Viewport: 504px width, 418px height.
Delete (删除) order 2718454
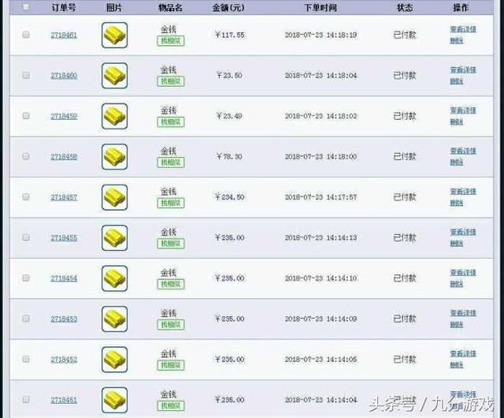(457, 285)
